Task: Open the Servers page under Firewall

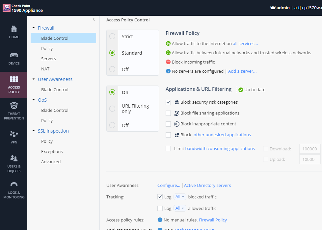Action: 48,59
